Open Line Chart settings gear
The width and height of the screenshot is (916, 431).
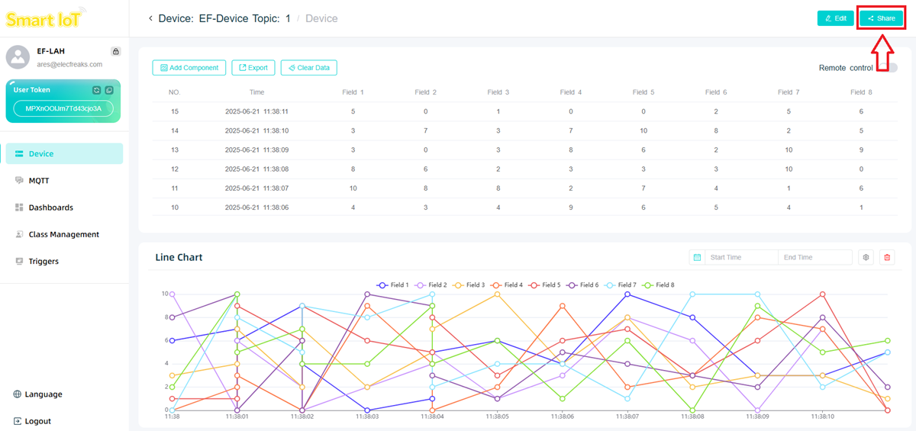click(x=866, y=258)
